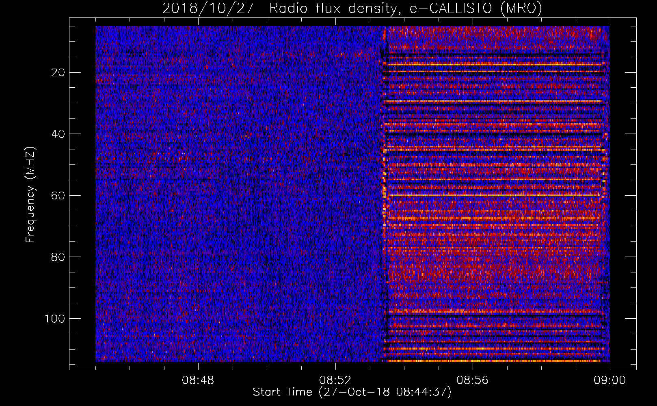
Task: Click the 'Frequency (MHZ)' axis label
Action: click(x=30, y=195)
